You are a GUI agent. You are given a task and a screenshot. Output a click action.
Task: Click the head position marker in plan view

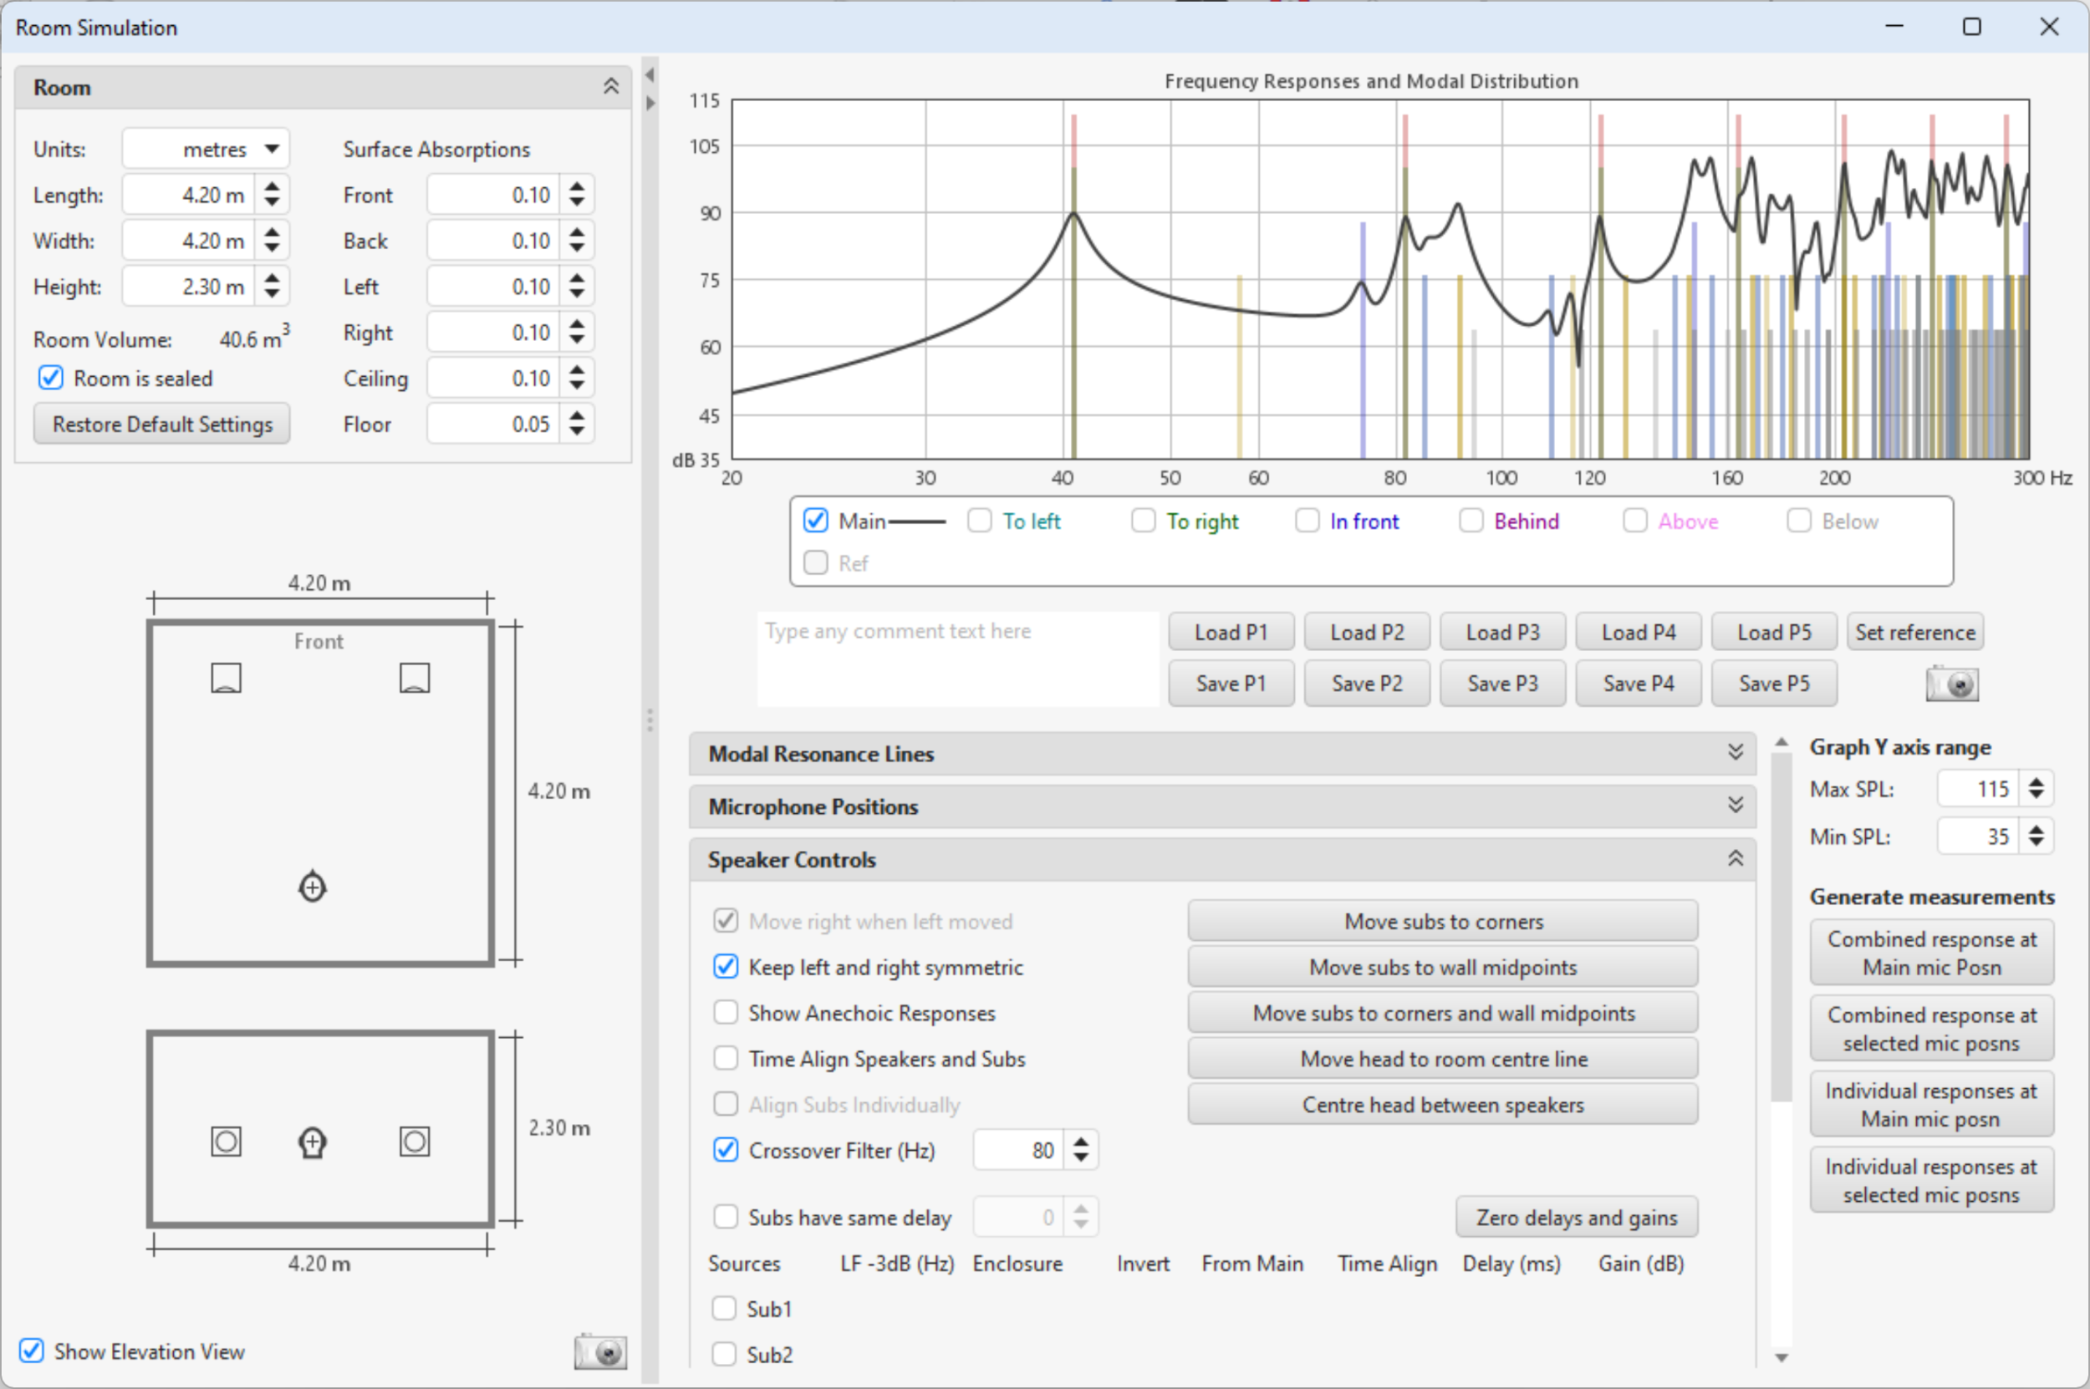click(x=312, y=887)
